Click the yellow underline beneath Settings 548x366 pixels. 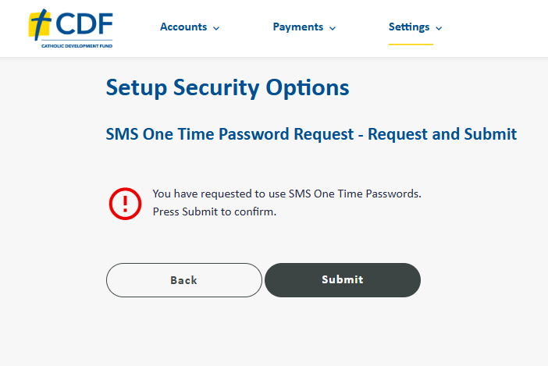[x=411, y=44]
